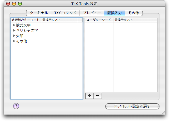The image size is (169, 121).
Task: Minimize the TeX Tools 設定 window
Action: coord(14,4)
